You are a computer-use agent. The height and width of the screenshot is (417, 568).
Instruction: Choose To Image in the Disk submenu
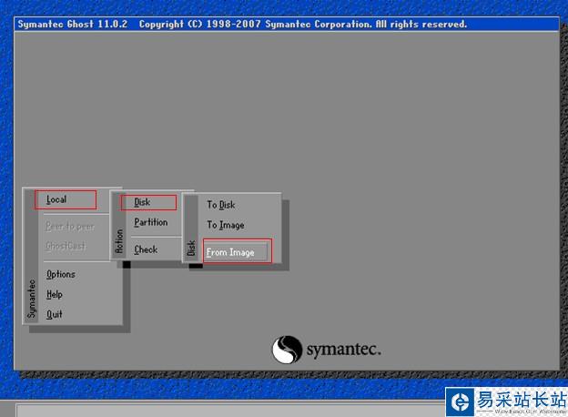(226, 225)
